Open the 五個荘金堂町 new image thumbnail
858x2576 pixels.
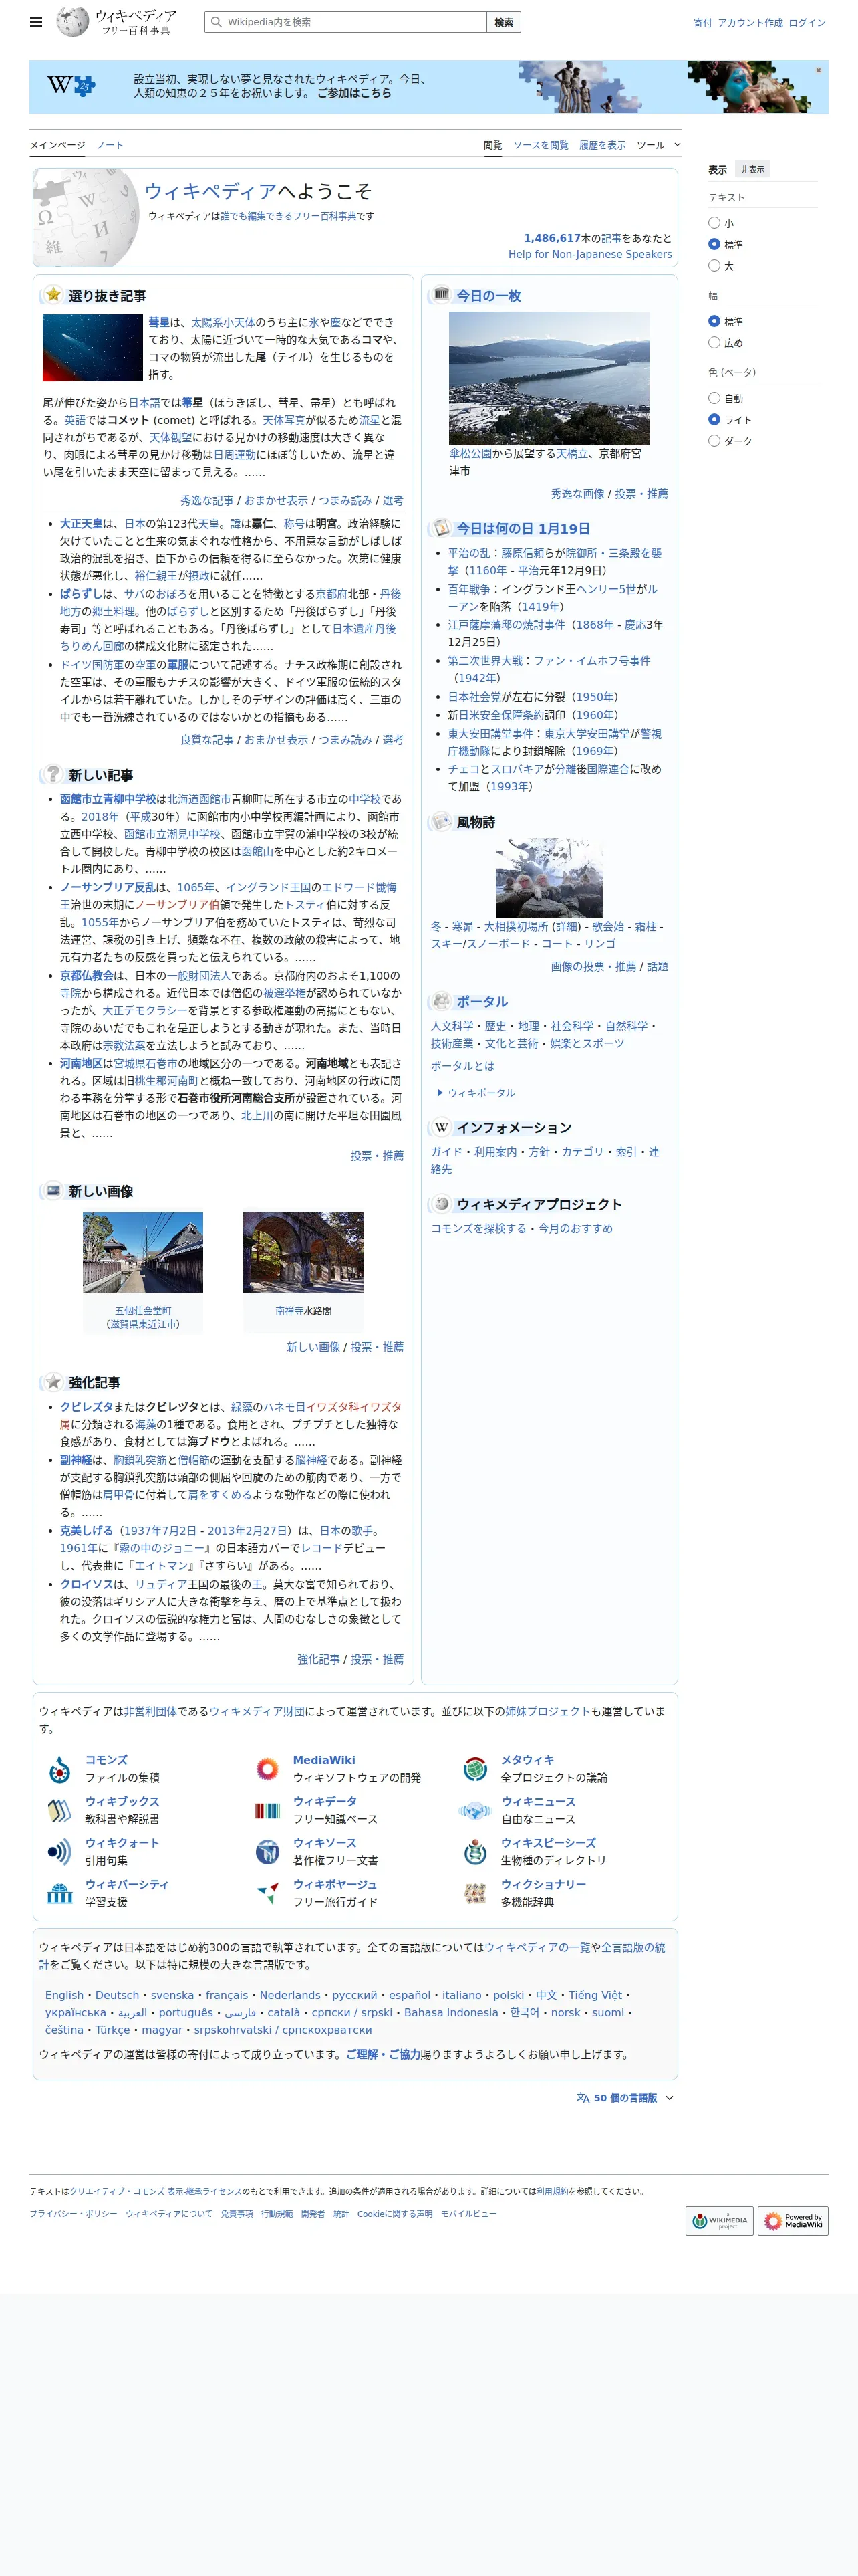pyautogui.click(x=143, y=1252)
